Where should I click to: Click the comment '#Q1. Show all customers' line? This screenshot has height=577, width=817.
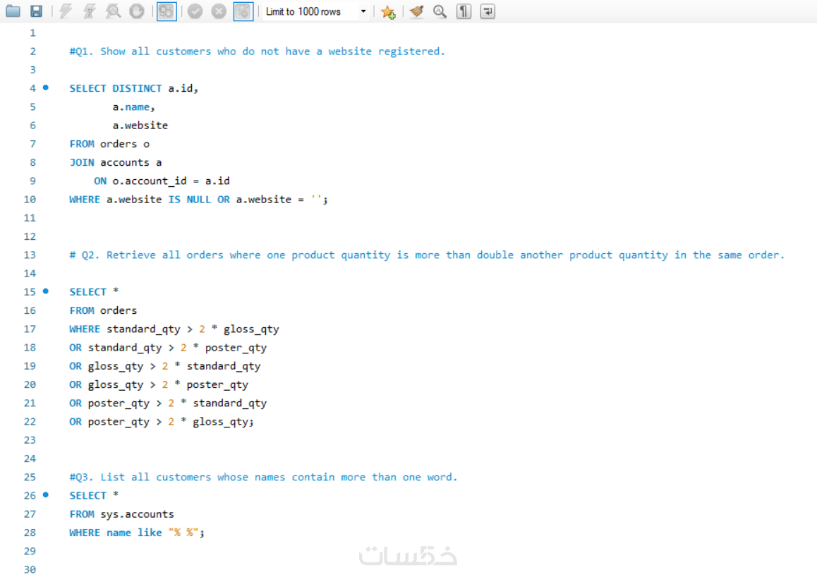258,51
